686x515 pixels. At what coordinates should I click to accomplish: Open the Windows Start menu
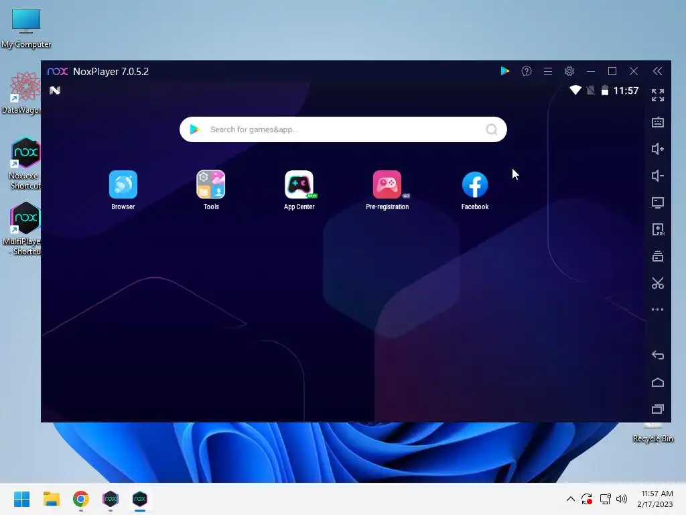(21, 499)
